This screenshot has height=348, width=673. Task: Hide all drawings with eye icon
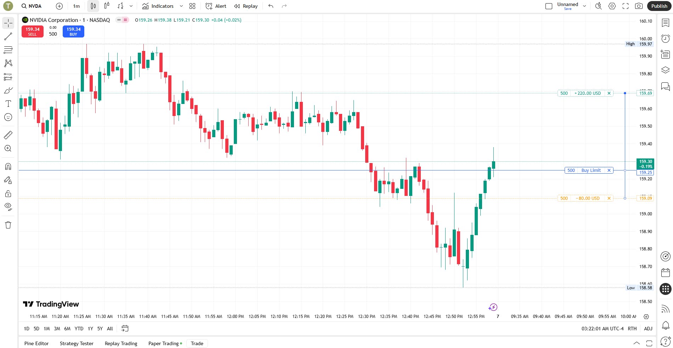click(8, 207)
